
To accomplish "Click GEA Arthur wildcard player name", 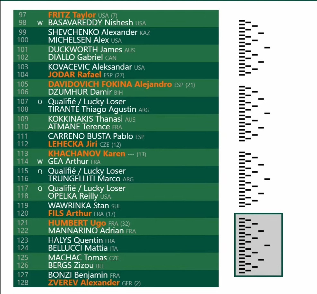I will point(68,161).
